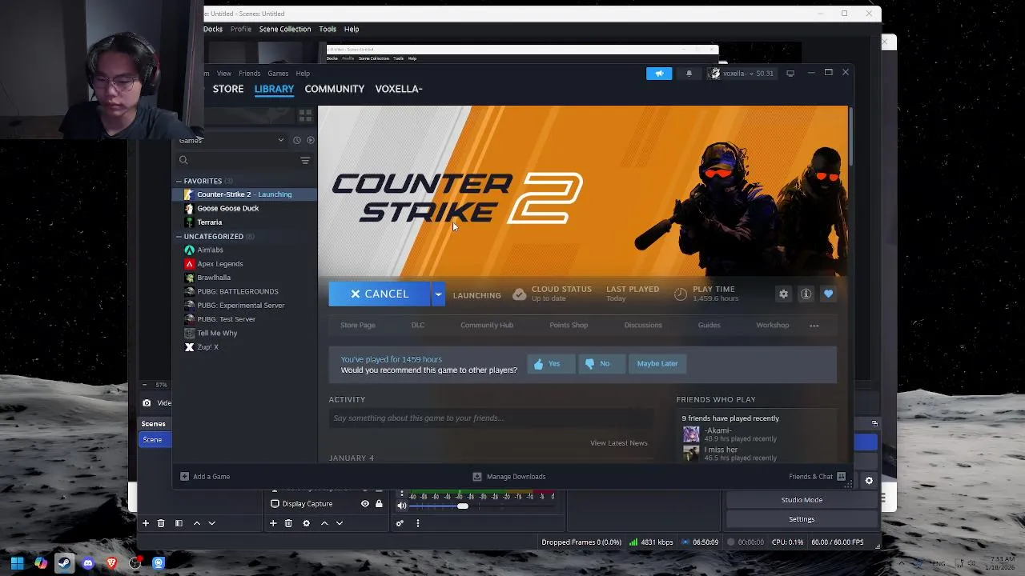The width and height of the screenshot is (1025, 576).
Task: Open Steam Games menu
Action: tap(278, 74)
